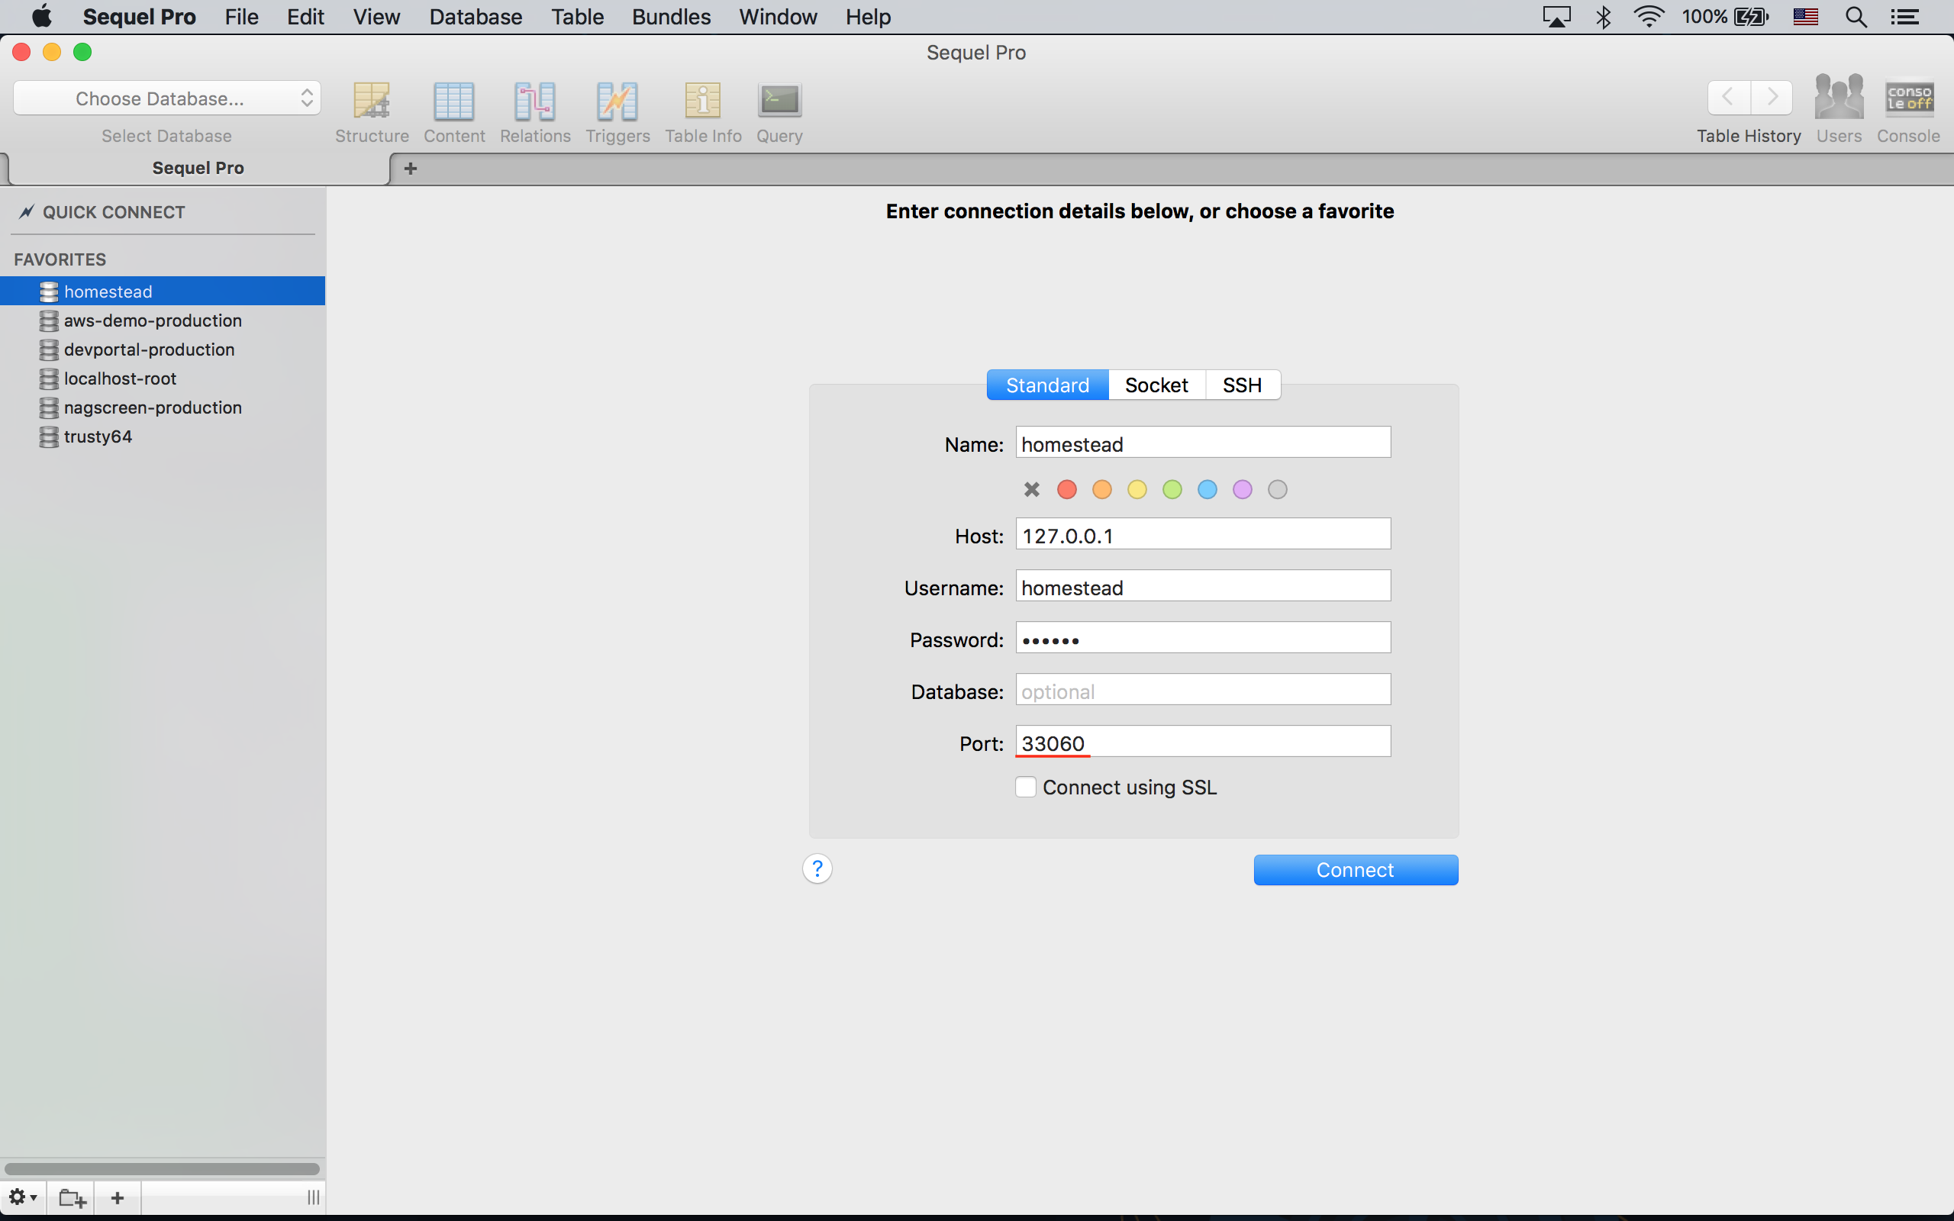Screen dimensions: 1954x1221
Task: Open the Table Info view
Action: (702, 113)
